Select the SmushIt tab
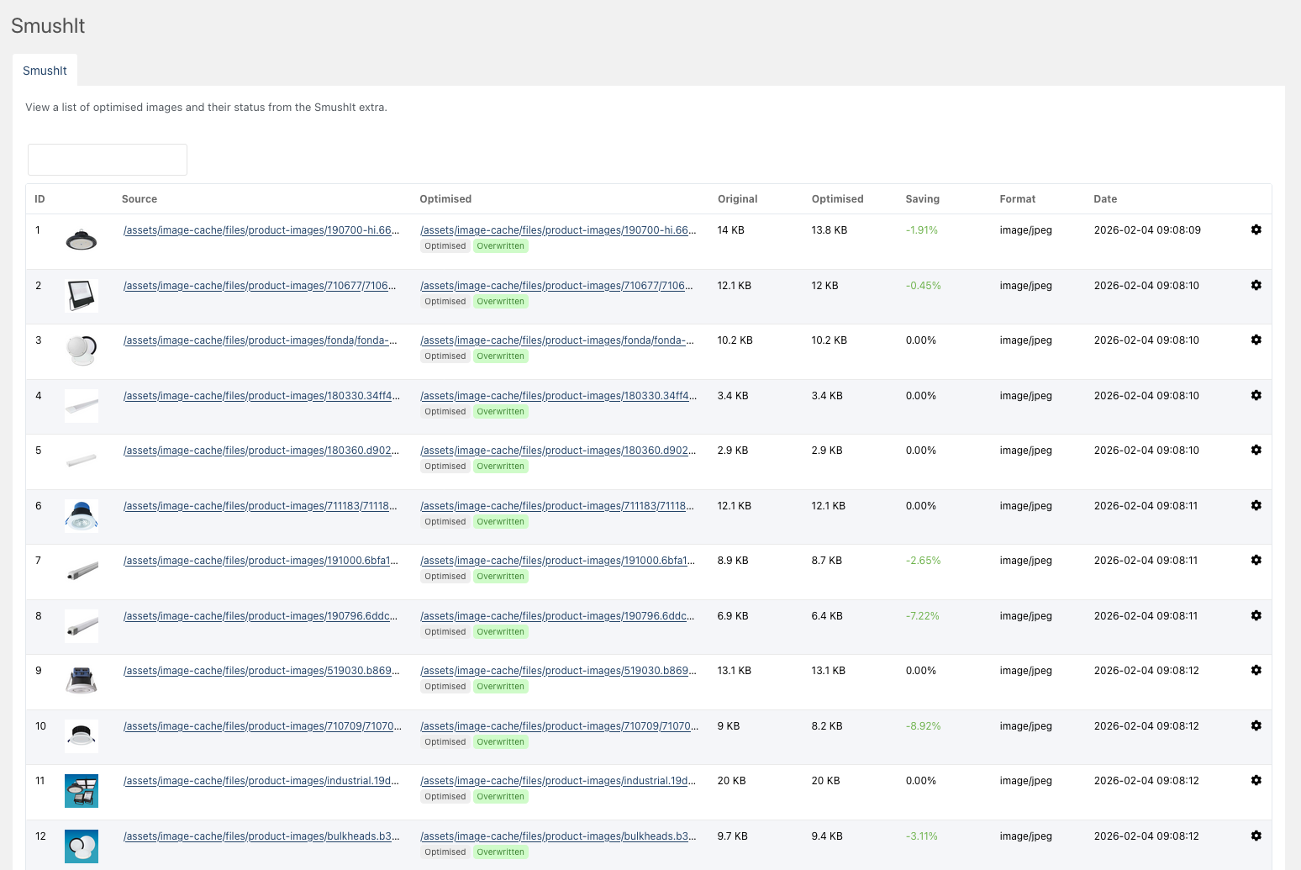Viewport: 1301px width, 870px height. pyautogui.click(x=45, y=71)
